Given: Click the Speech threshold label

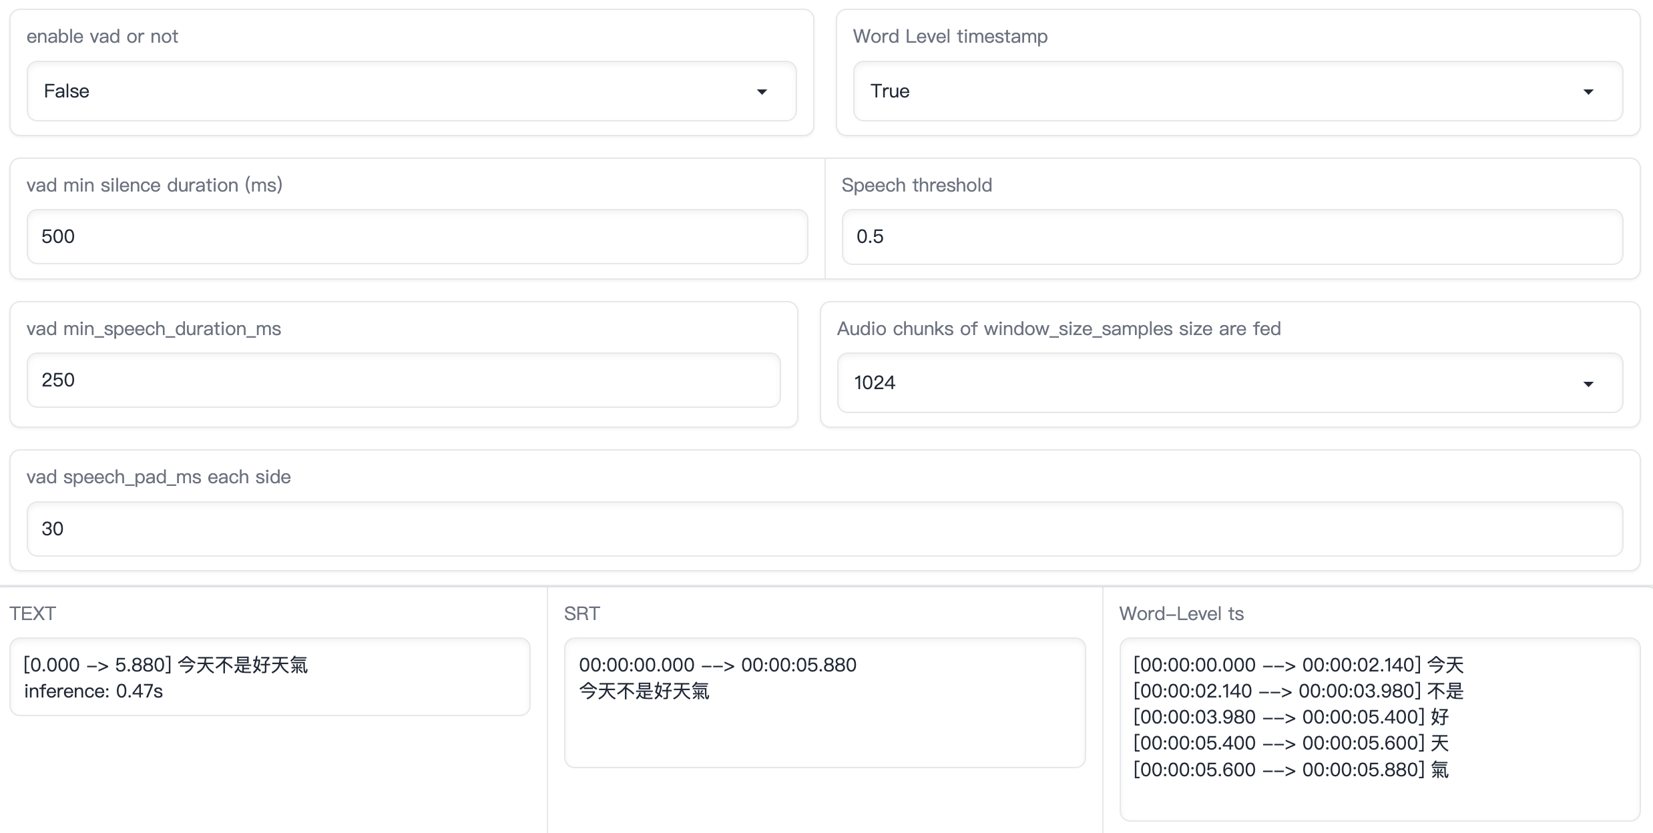Looking at the screenshot, I should [917, 185].
